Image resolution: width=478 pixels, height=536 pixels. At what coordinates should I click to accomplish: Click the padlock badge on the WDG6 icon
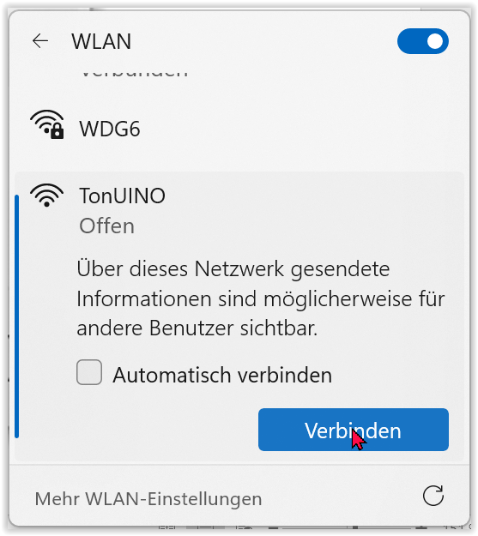click(x=57, y=131)
